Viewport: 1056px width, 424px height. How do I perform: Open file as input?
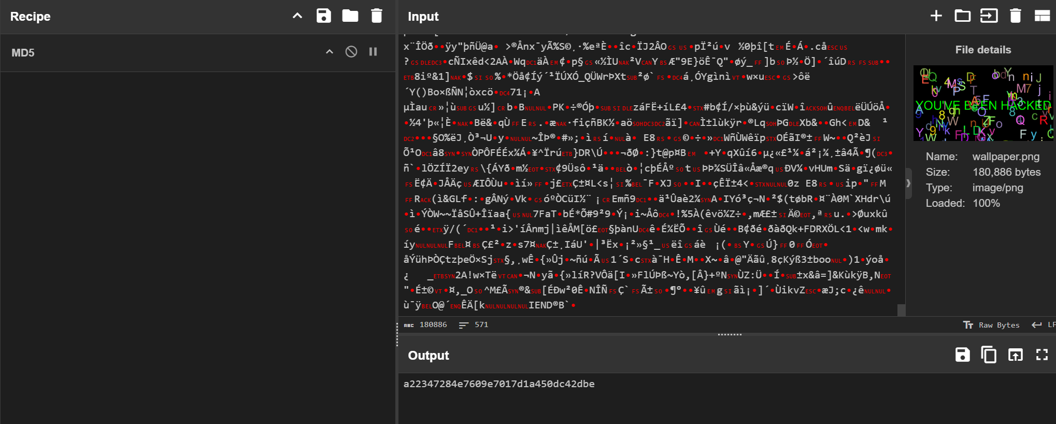pos(989,16)
